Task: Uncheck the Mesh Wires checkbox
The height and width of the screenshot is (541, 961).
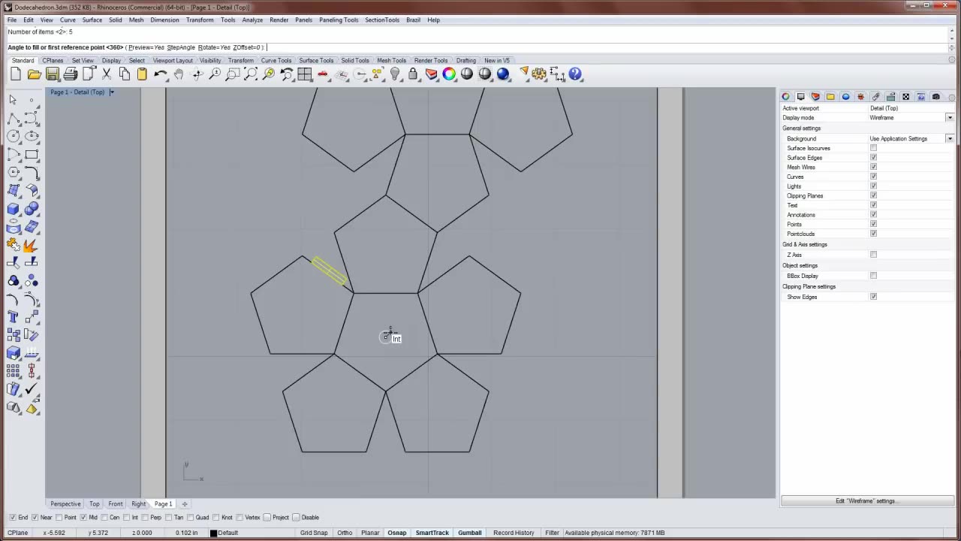Action: 873,167
